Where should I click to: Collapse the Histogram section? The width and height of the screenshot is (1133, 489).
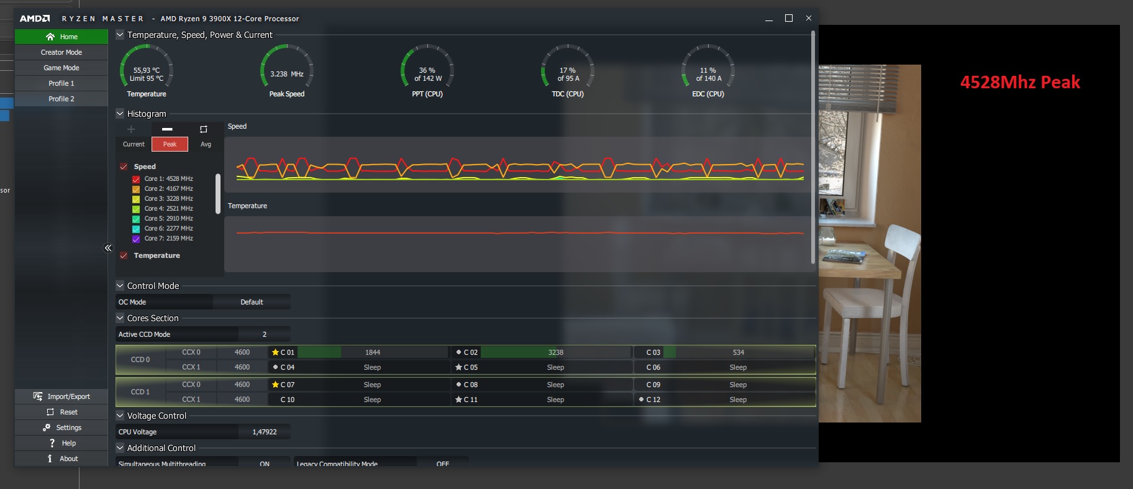[x=120, y=114]
